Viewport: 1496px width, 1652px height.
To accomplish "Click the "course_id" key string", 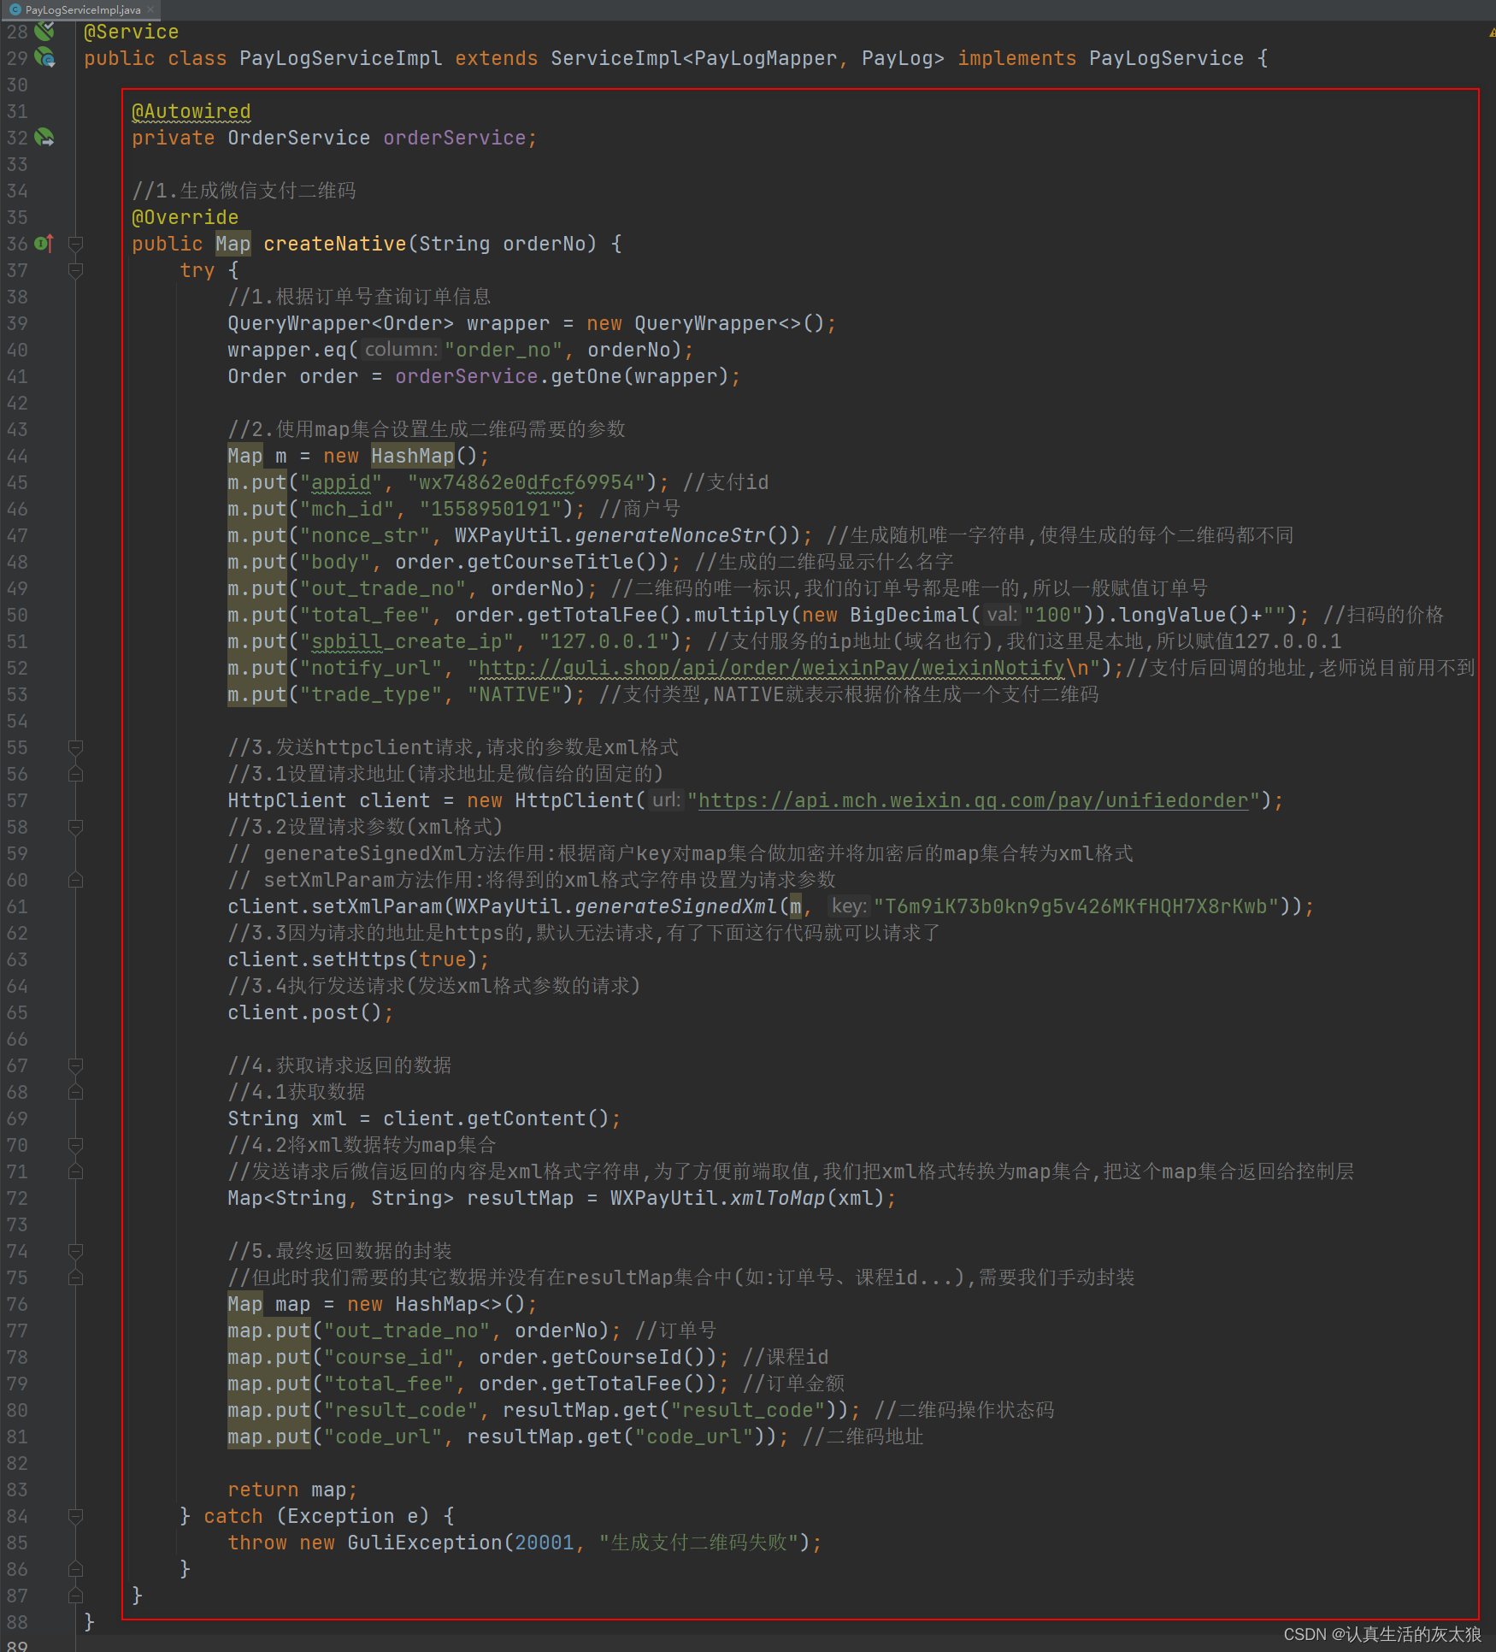I will click(389, 1357).
